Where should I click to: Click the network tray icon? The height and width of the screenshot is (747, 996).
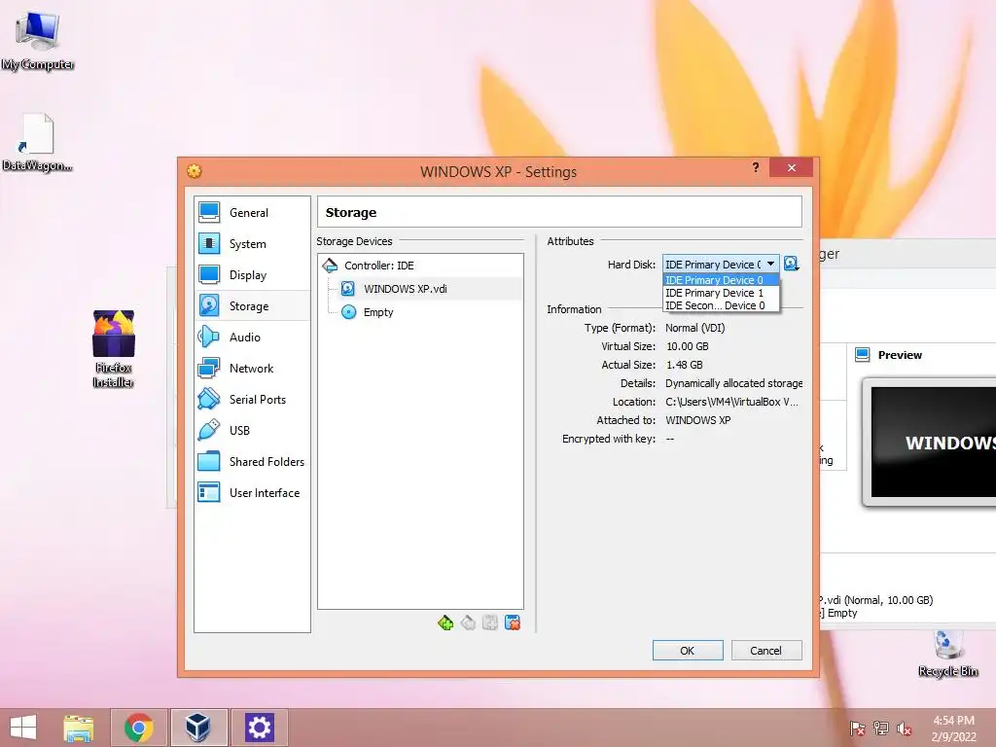(x=881, y=729)
